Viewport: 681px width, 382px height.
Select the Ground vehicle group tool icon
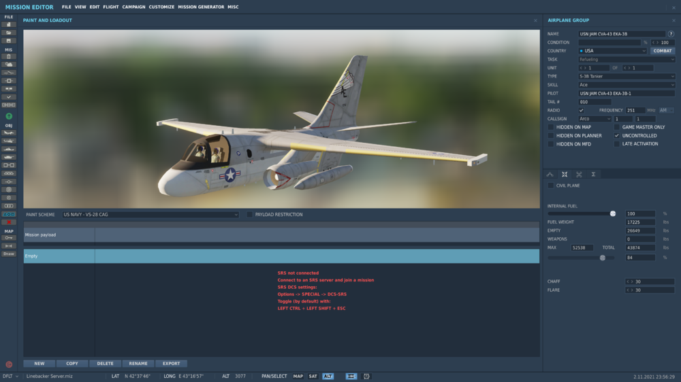[9, 157]
